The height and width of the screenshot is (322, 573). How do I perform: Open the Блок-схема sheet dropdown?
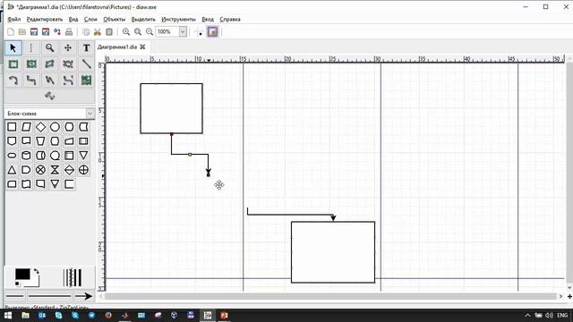90,114
